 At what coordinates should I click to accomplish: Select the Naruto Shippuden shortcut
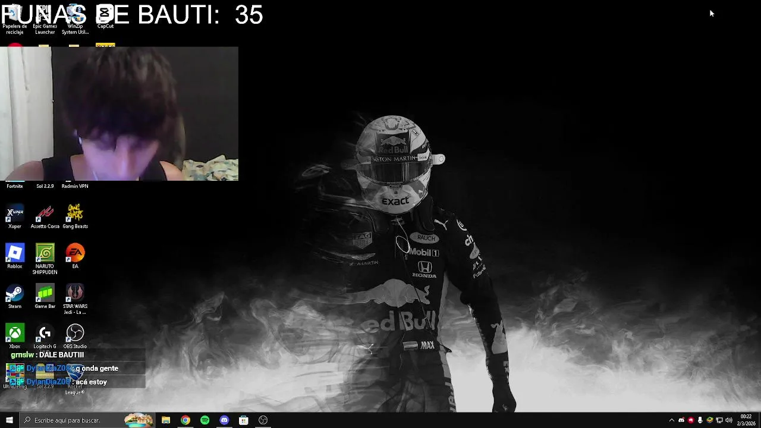pos(45,259)
